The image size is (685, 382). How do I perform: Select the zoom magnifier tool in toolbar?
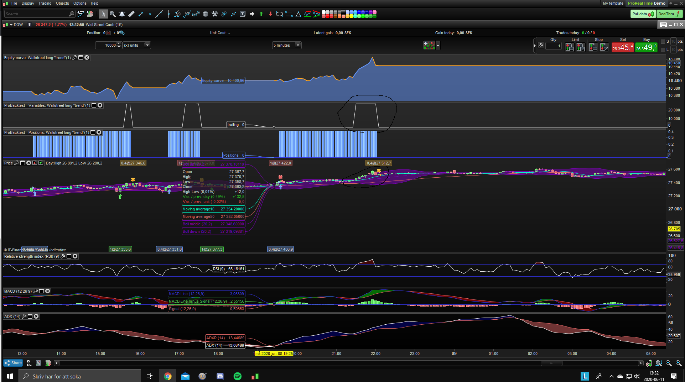pyautogui.click(x=113, y=14)
